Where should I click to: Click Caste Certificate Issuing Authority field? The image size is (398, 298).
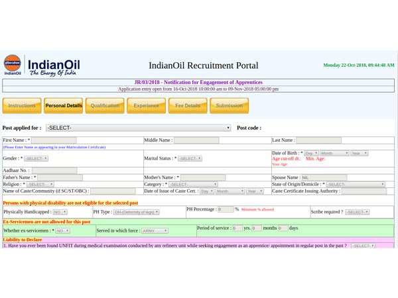coord(364,191)
